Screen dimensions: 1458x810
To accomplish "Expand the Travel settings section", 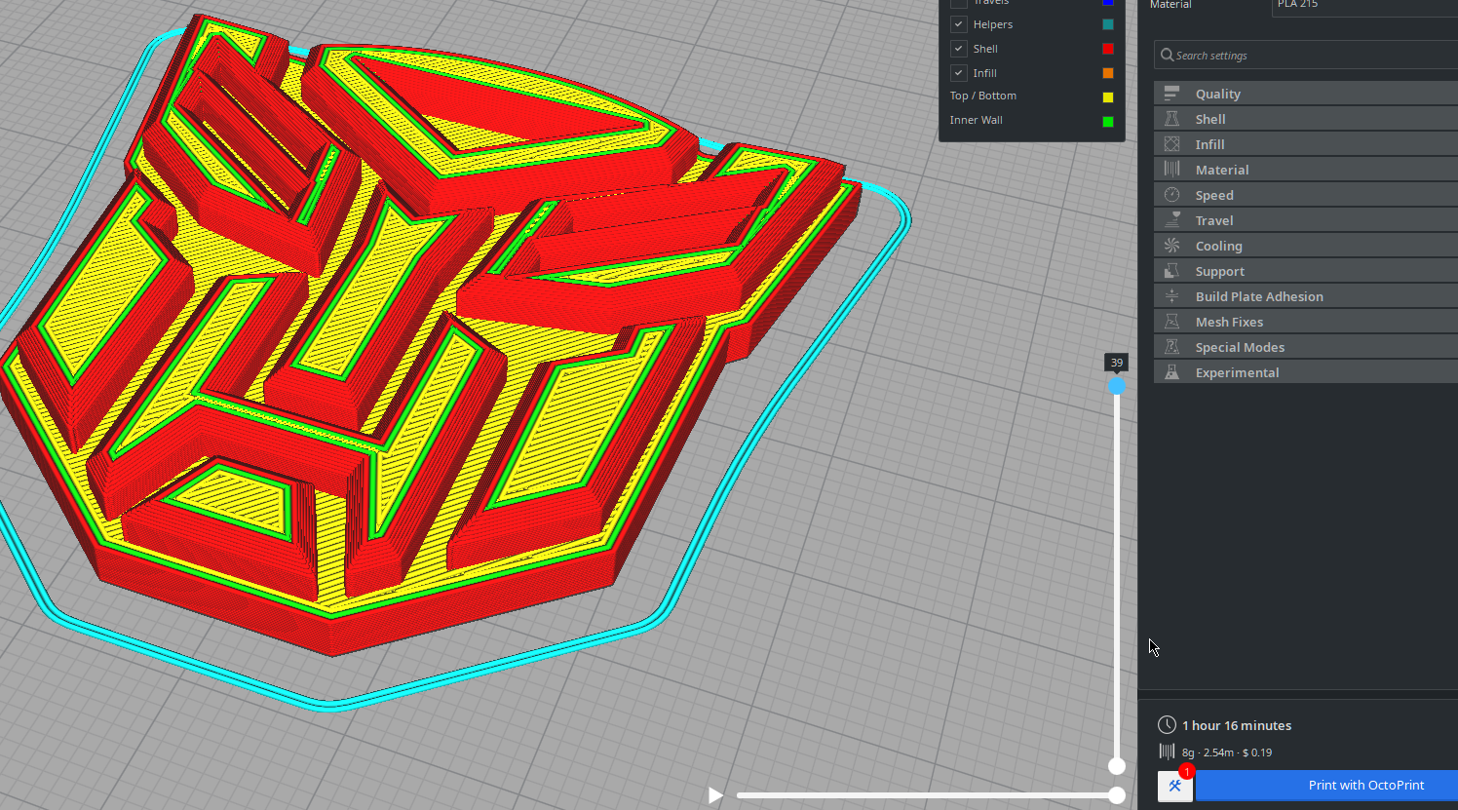I will coord(1306,220).
